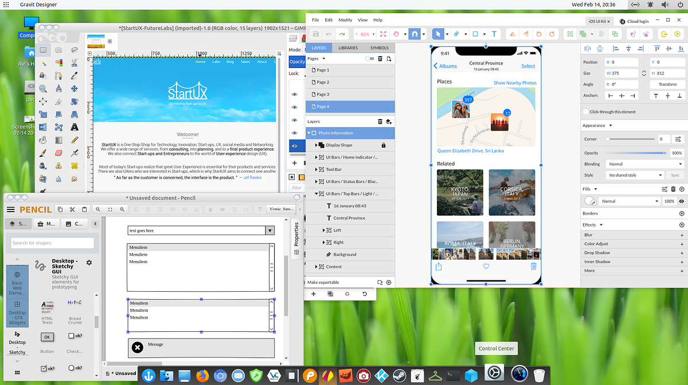Select GIMP Pencil tool
This screenshot has height=385, width=688.
coord(75,139)
